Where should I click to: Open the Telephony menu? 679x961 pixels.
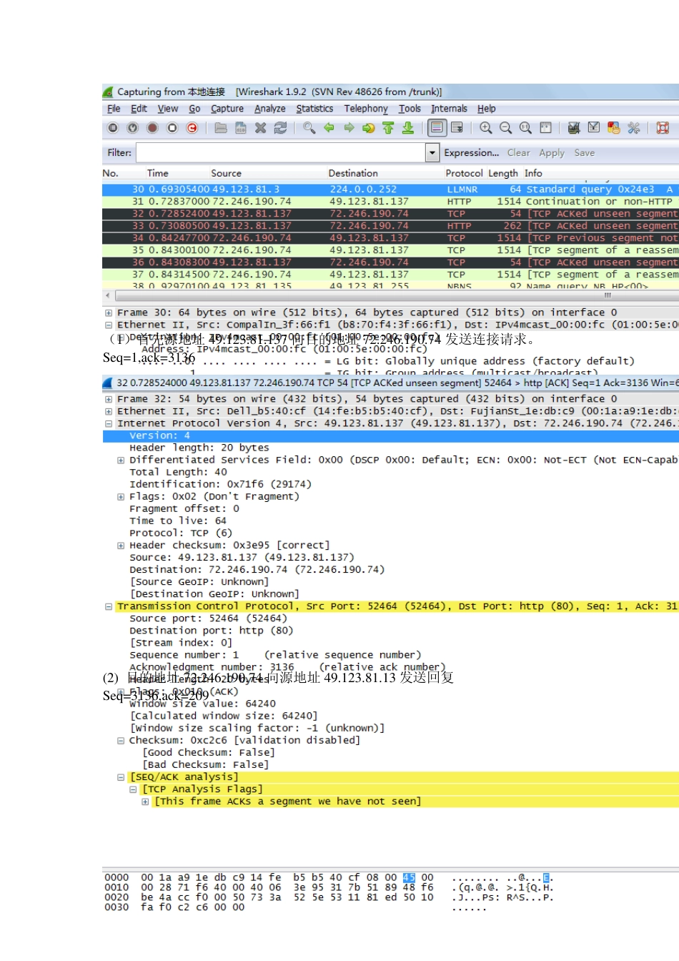coord(366,109)
